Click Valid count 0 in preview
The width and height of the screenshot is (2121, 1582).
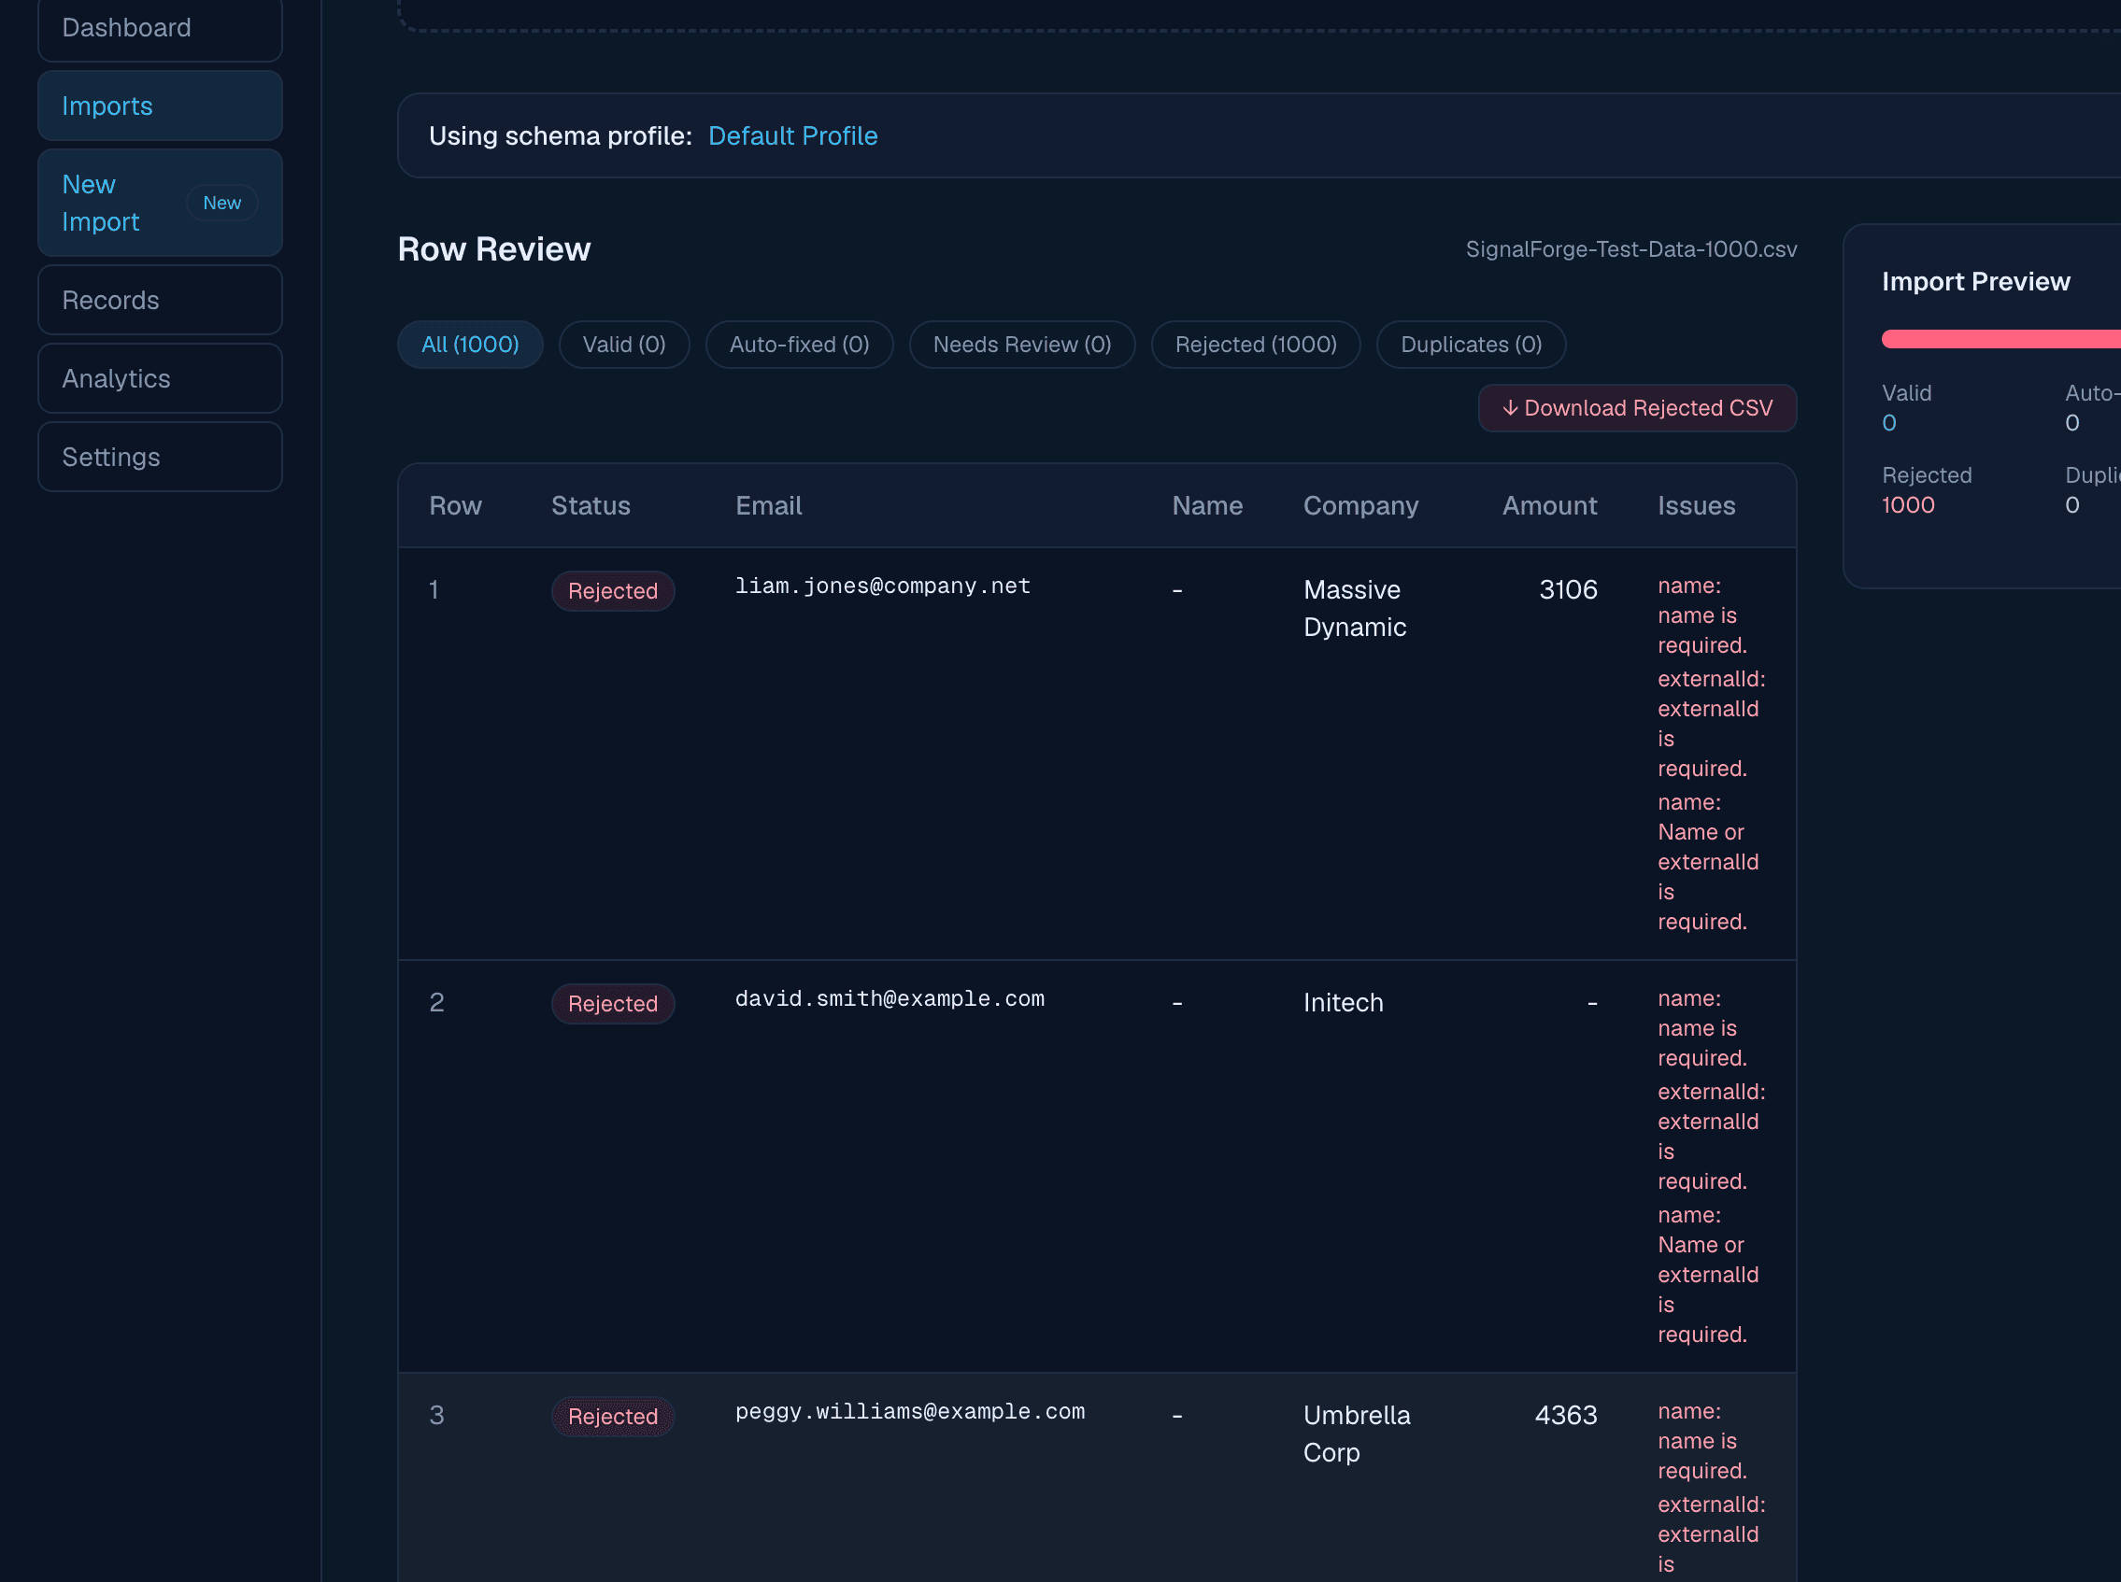[1888, 423]
